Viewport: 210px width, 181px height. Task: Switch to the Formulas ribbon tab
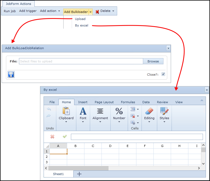tap(128, 102)
